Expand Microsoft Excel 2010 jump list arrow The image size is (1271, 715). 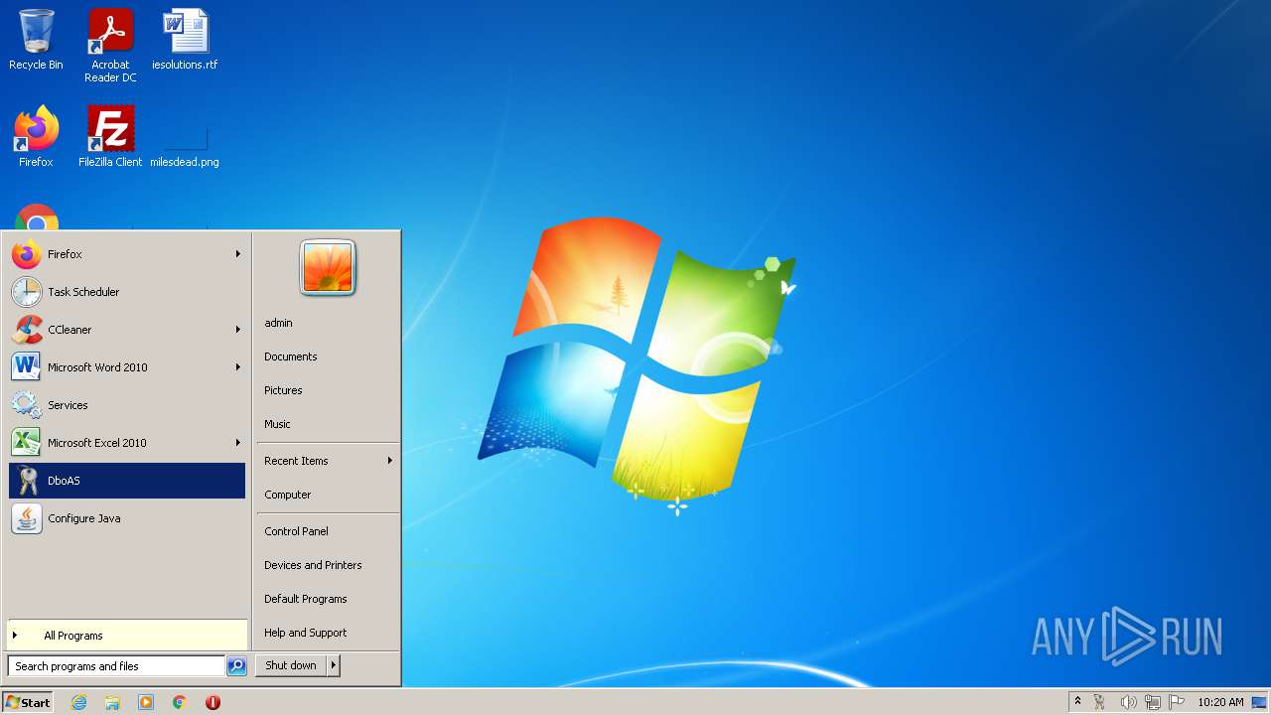click(238, 443)
